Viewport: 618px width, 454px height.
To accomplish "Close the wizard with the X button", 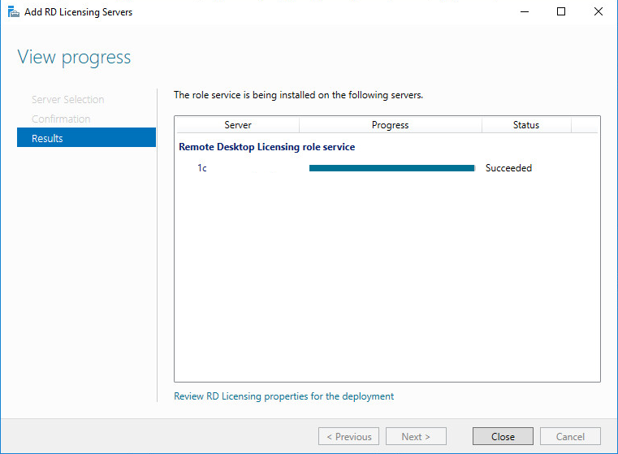I will coord(598,12).
